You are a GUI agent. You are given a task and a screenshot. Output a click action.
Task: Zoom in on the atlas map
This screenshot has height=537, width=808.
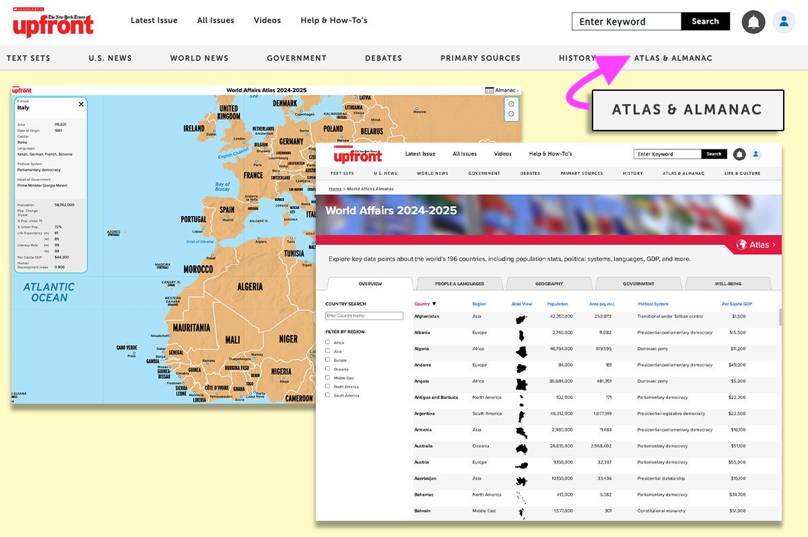(x=511, y=104)
